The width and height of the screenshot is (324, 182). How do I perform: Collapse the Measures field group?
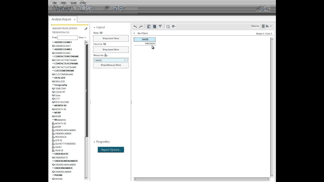[x=53, y=120]
